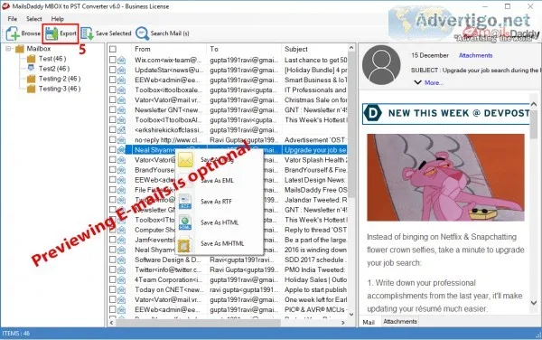Click the Save Selected icon
This screenshot has width=542, height=340.
click(87, 33)
